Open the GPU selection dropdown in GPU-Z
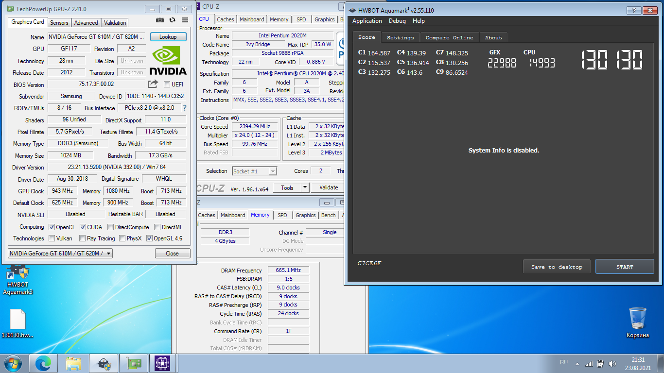The width and height of the screenshot is (664, 373). (x=60, y=253)
